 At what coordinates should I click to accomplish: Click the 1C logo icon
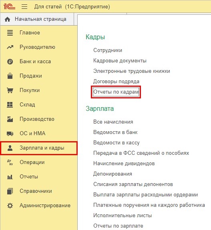pyautogui.click(x=9, y=7)
